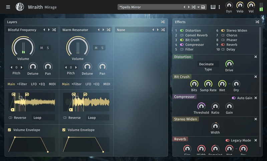
Task: Open MIDI tab in Warm Resonator layer
Action: point(106,84)
